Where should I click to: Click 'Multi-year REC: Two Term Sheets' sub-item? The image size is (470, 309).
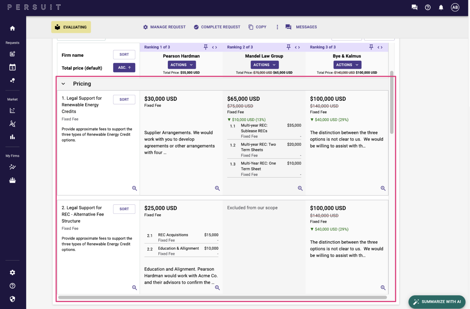(264, 150)
